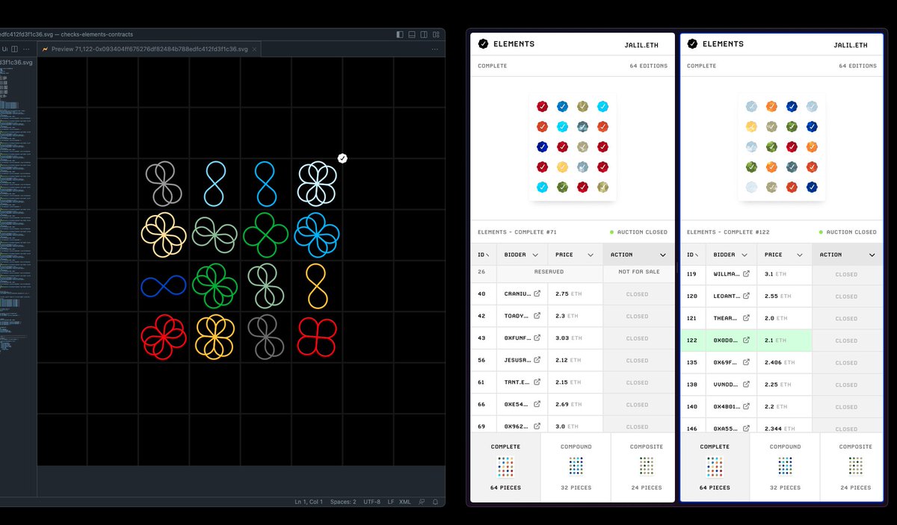Open more actions ellipsis in left editor group
Viewport: 897px width, 525px height.
coord(25,49)
